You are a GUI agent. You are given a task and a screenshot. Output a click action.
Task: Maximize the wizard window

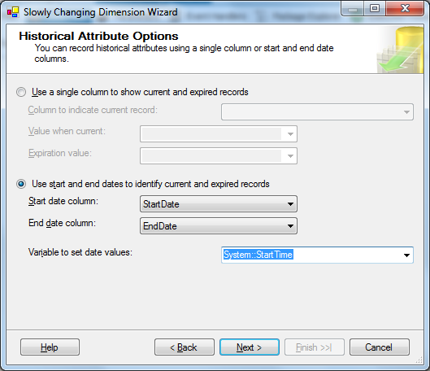375,9
